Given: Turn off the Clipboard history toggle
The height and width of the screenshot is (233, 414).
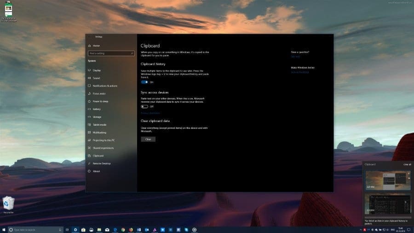Looking at the screenshot, I should (144, 82).
